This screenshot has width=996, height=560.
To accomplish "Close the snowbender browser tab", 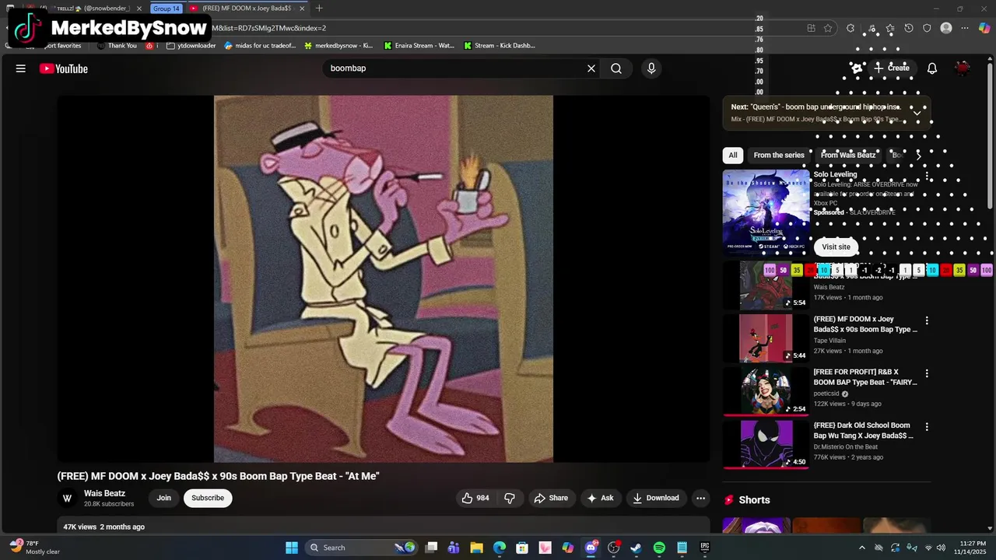I will tap(139, 8).
